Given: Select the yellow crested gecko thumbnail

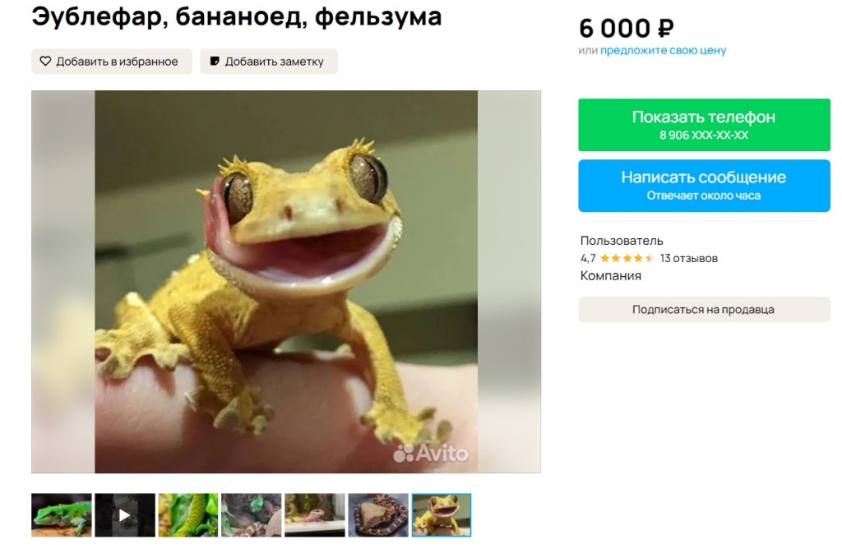Looking at the screenshot, I should click(x=442, y=515).
